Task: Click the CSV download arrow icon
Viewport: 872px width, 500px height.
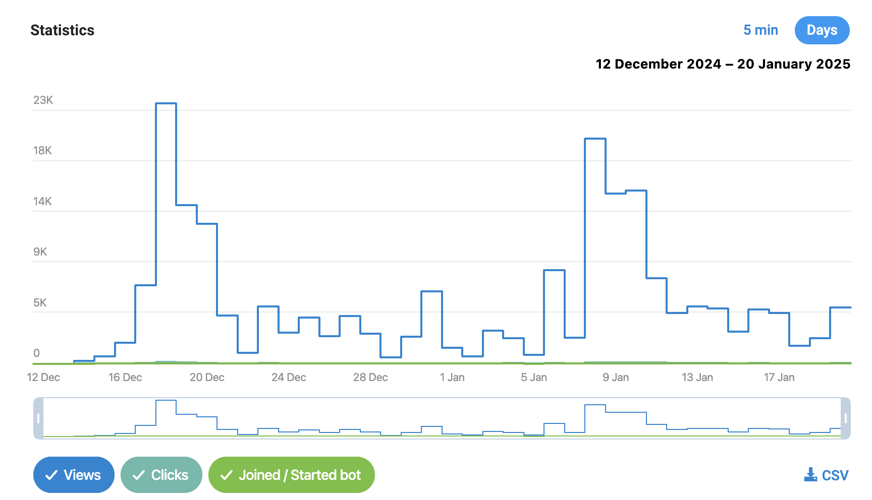Action: pyautogui.click(x=810, y=474)
